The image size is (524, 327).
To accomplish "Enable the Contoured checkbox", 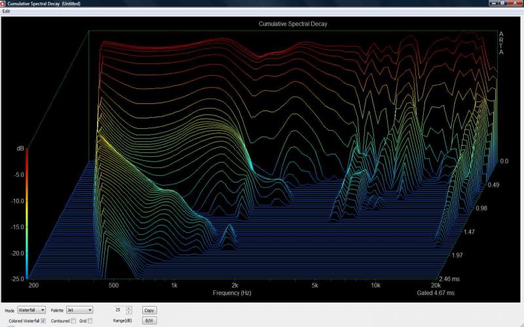I will point(73,320).
